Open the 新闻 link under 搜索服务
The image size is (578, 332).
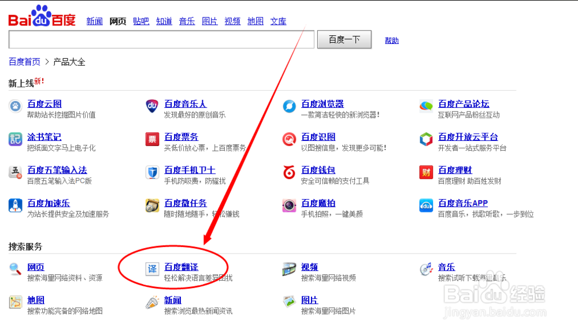[173, 300]
